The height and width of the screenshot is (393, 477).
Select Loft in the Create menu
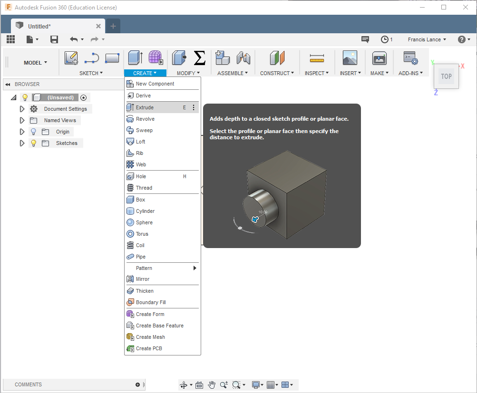[x=163, y=142]
